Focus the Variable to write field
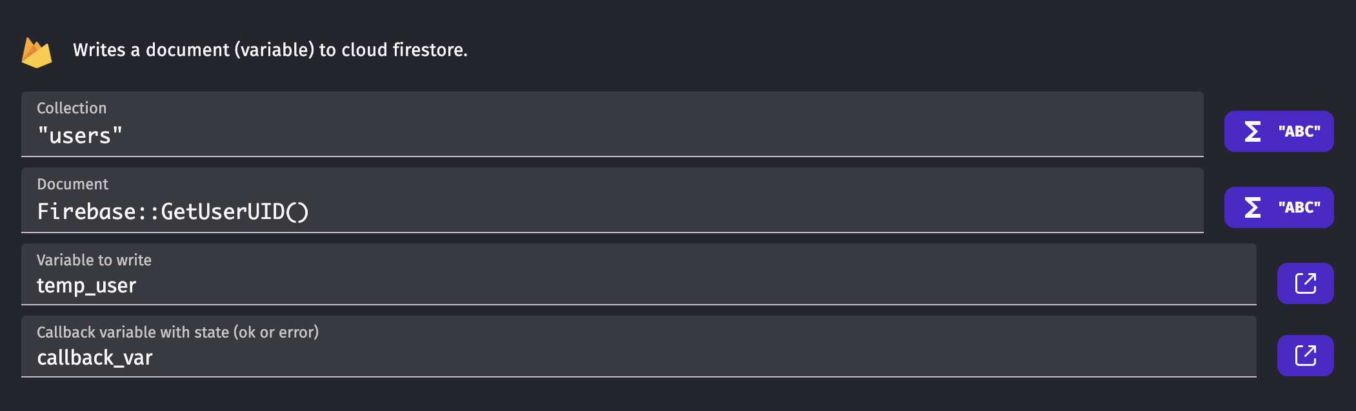Image resolution: width=1356 pixels, height=411 pixels. pos(639,274)
